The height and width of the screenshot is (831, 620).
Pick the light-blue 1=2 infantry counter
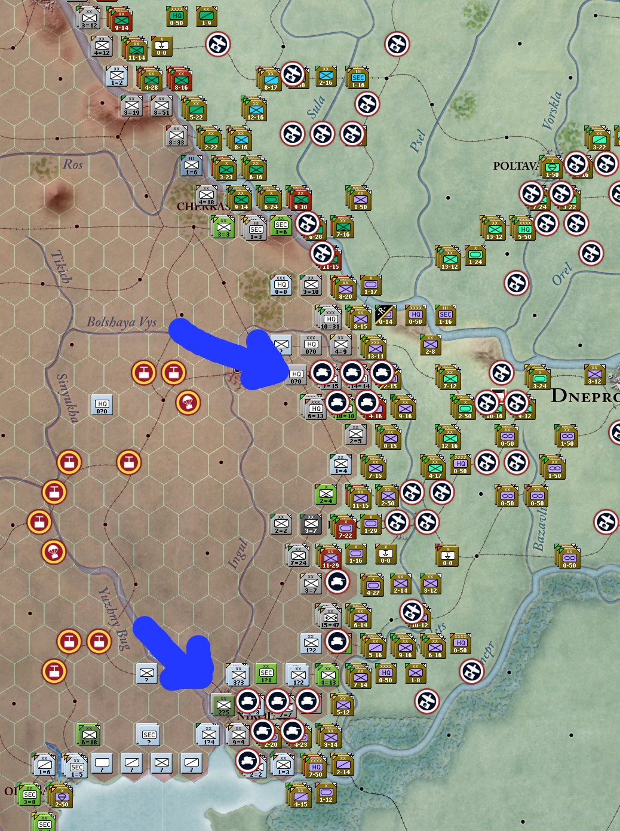pyautogui.click(x=116, y=76)
